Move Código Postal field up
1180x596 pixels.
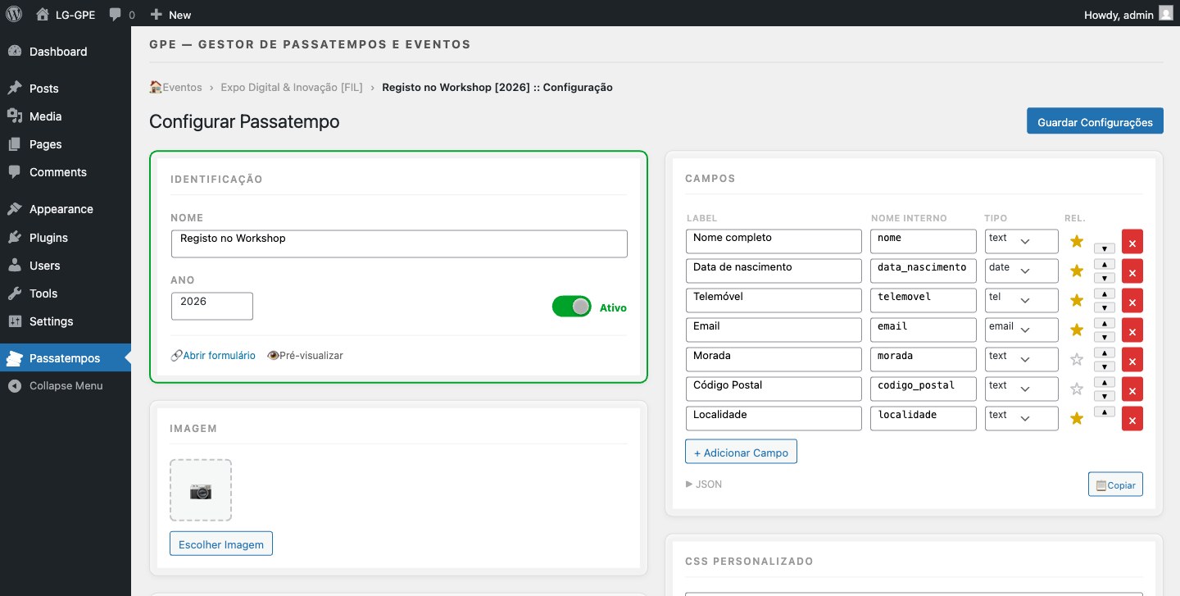[x=1105, y=382]
